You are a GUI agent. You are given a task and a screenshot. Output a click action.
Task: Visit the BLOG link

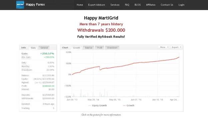pyautogui.click(x=138, y=5)
